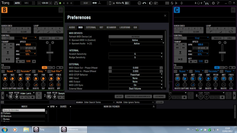Click the waveform icon in top toolbar
The height and width of the screenshot is (133, 237).
click(172, 3)
